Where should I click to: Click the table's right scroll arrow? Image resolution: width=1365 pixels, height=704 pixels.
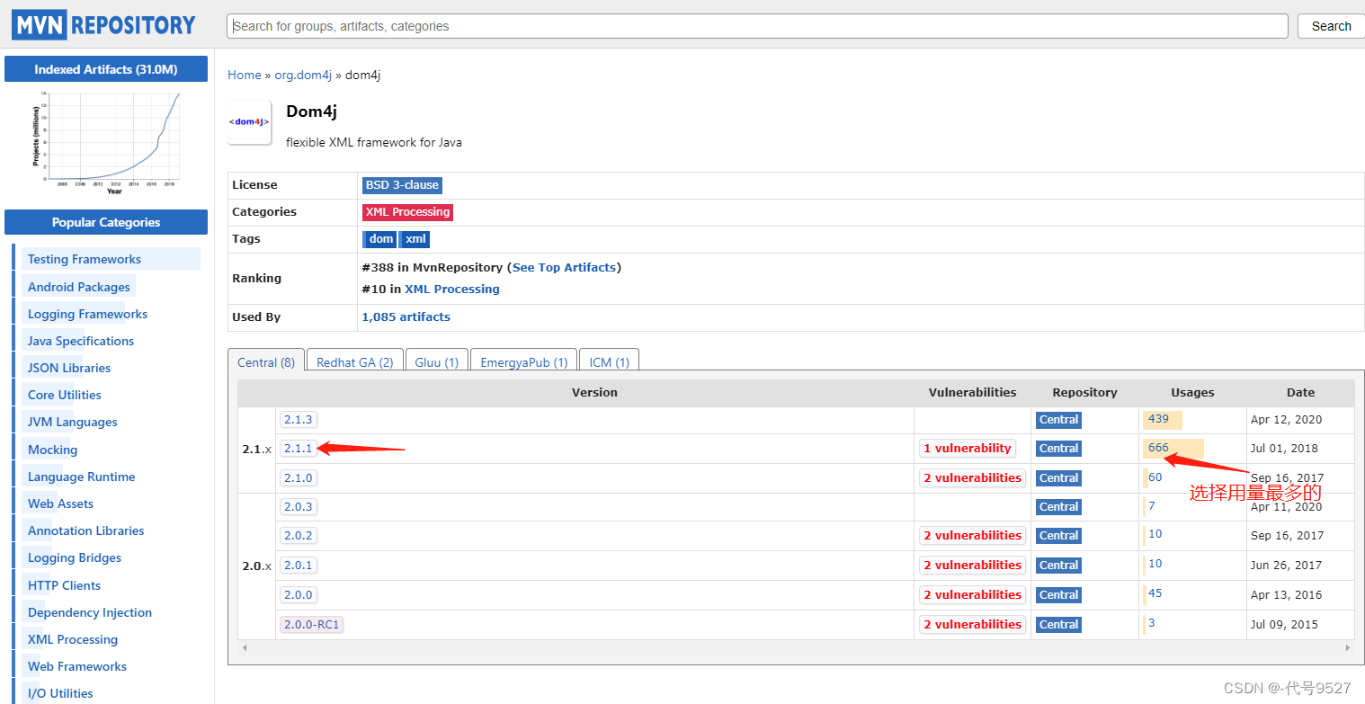(1347, 647)
